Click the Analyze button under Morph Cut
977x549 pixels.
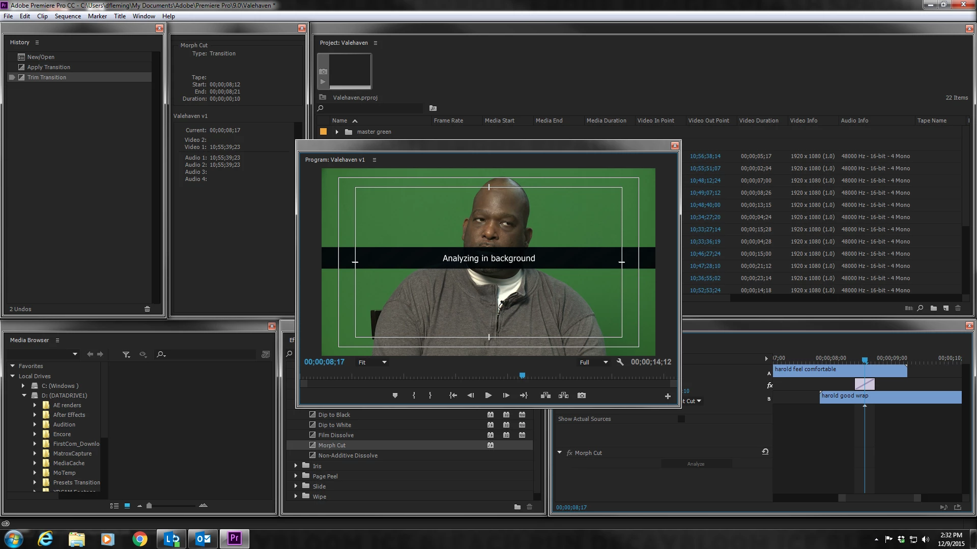[696, 464]
